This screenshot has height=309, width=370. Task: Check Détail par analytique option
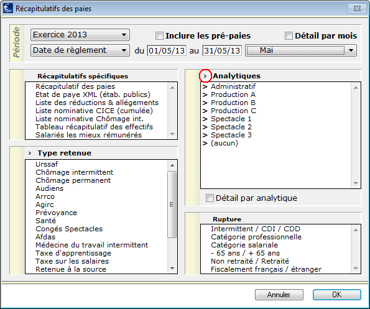(210, 198)
